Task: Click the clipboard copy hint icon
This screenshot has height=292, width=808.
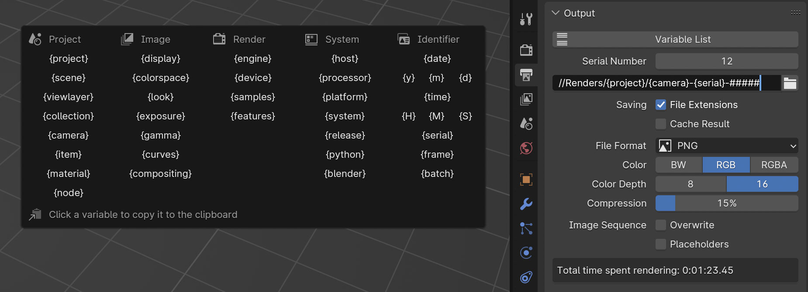Action: [x=35, y=214]
